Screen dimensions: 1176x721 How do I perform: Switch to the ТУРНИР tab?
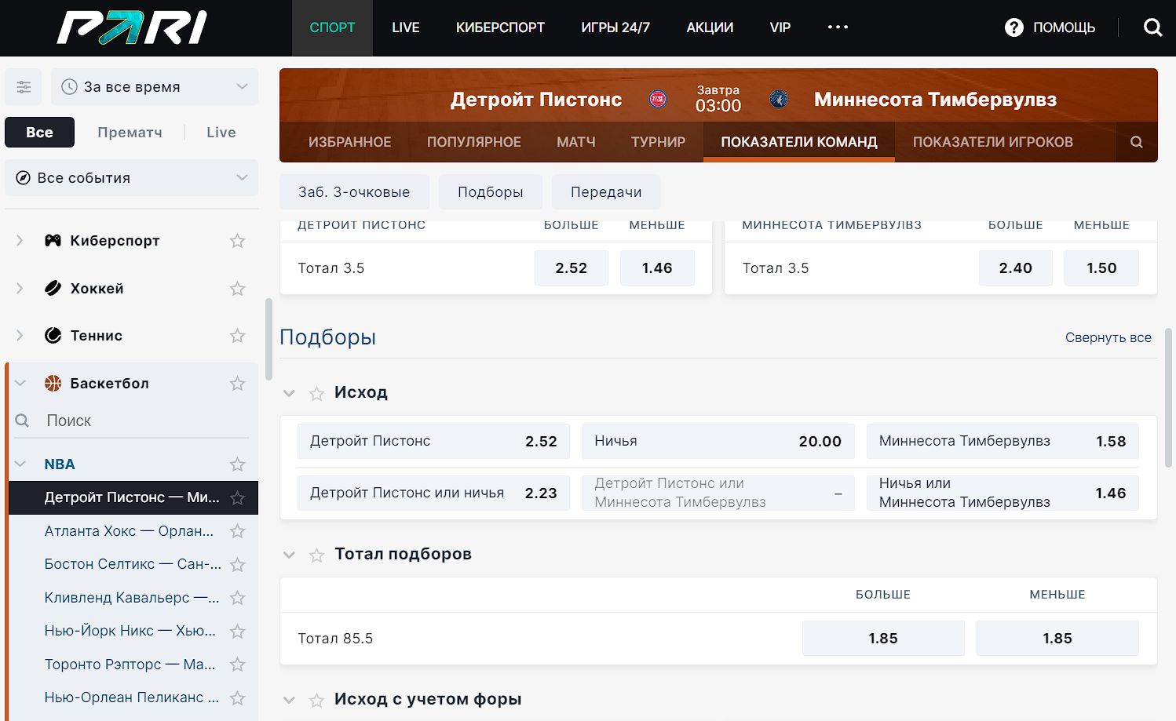coord(658,142)
